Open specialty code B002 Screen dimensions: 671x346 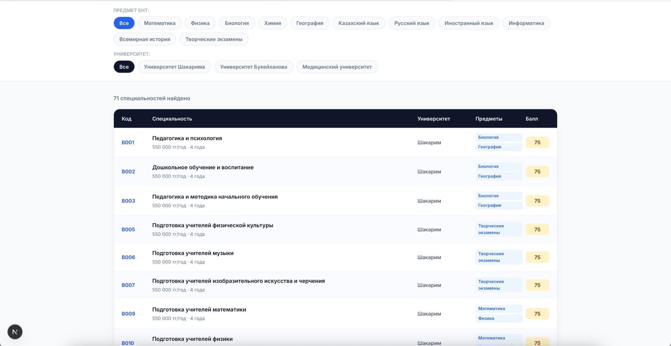coord(128,172)
